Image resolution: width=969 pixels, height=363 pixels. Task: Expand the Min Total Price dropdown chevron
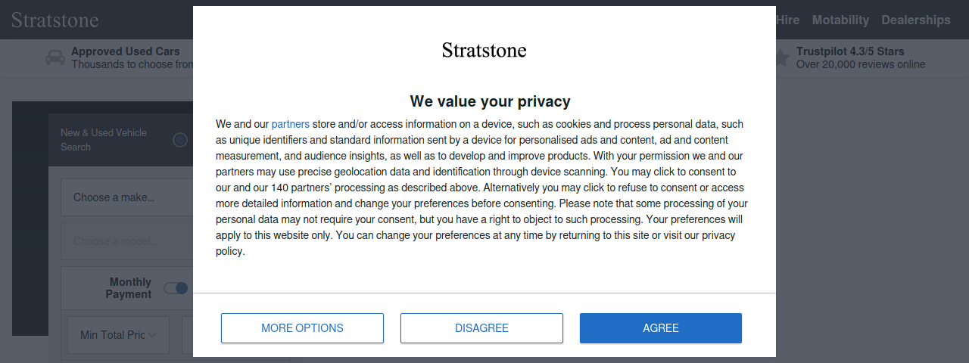click(152, 335)
